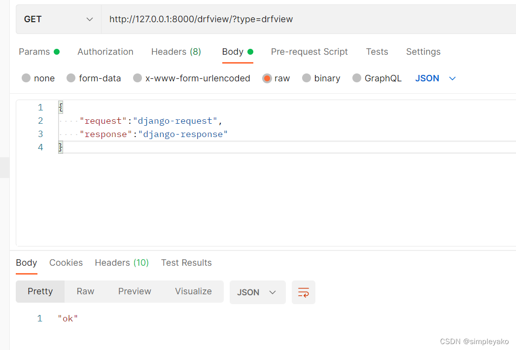The image size is (516, 350).
Task: Select the "raw" body type
Action: (x=276, y=78)
